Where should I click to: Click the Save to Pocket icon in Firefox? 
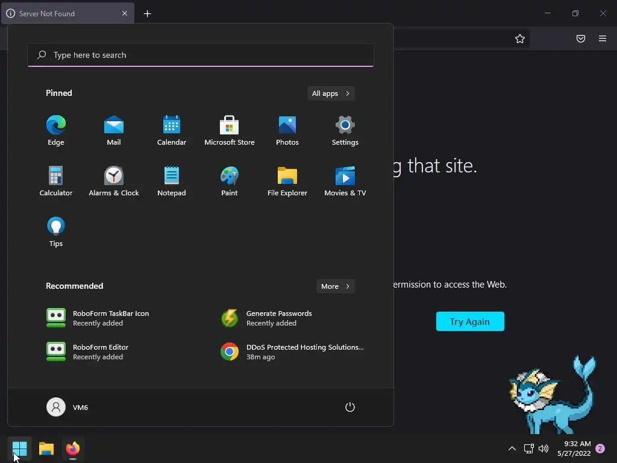tap(581, 39)
